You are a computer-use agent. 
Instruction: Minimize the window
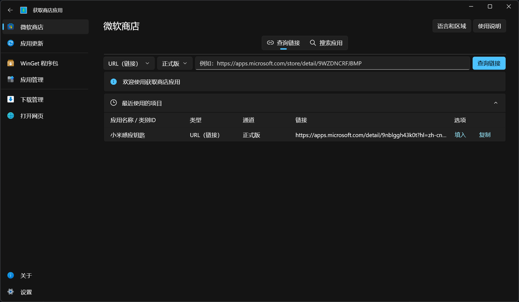(x=471, y=6)
